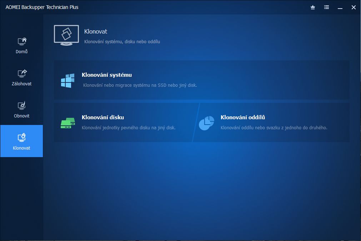Screen dimensions: 361x241
Task: Click the partition or volume clone description text
Action: (x=274, y=127)
